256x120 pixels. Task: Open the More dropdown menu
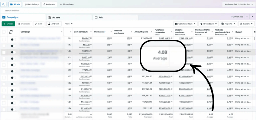(x=68, y=24)
